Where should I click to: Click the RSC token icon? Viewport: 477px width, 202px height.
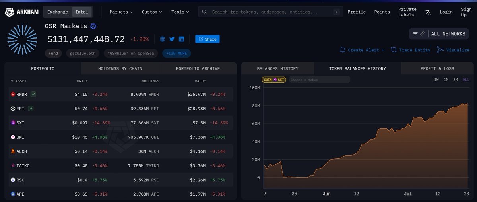[13, 180]
